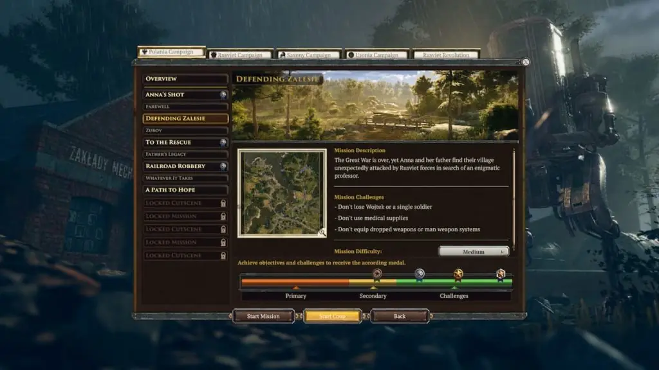Click the Mission Difficulty label
The image size is (659, 370).
tap(358, 251)
